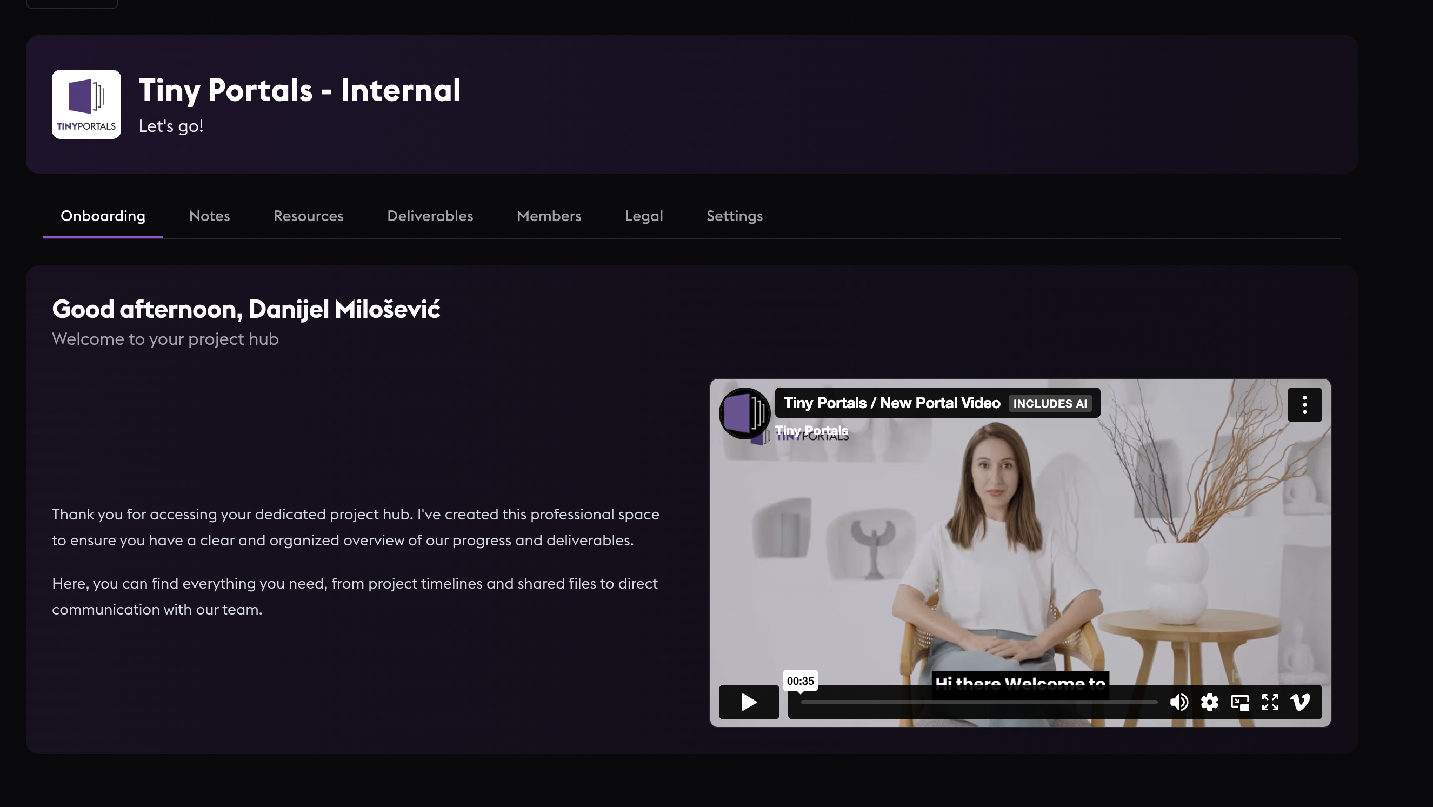
Task: Open the Legal section
Action: point(644,216)
